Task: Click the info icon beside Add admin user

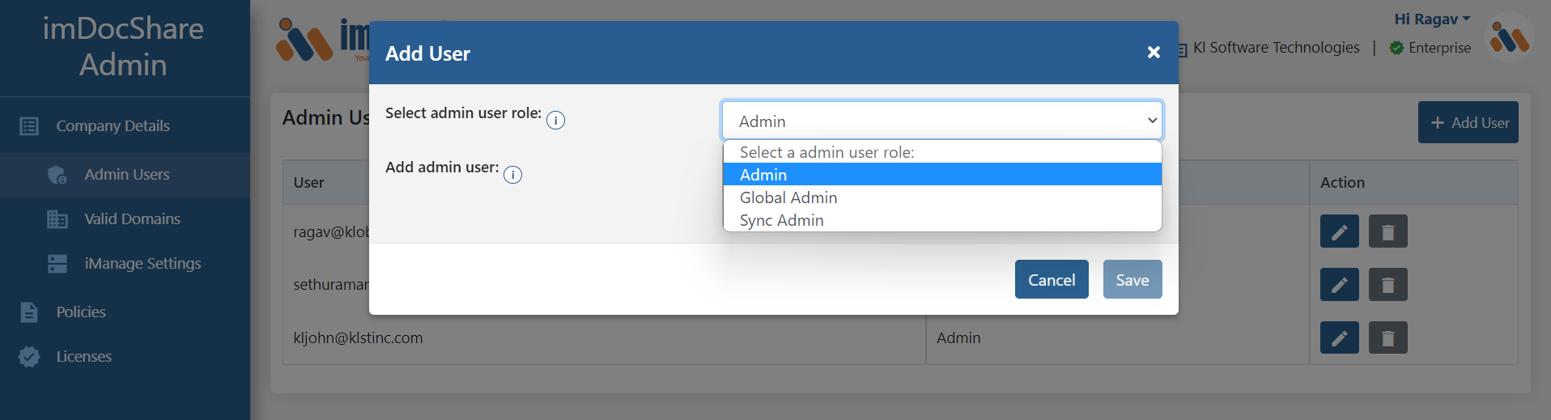Action: click(512, 175)
